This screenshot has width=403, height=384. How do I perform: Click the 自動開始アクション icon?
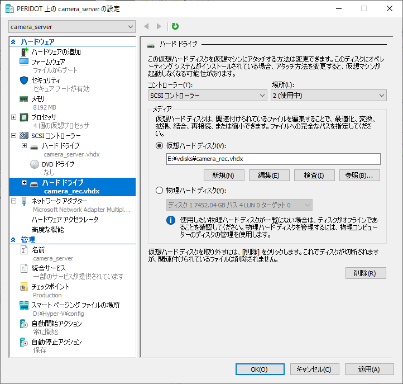click(24, 324)
